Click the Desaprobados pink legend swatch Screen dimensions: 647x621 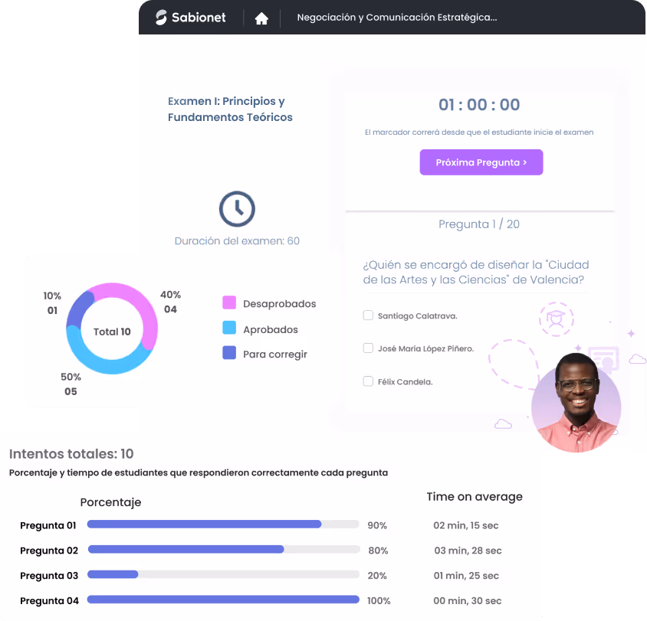(229, 302)
